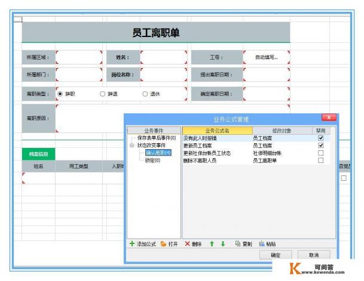Click the 姓名 input cell in form header

(164, 57)
